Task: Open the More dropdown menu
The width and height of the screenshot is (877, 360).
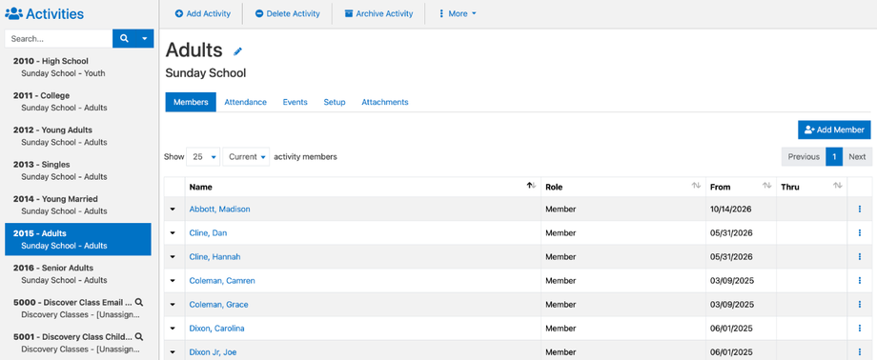Action: [458, 13]
